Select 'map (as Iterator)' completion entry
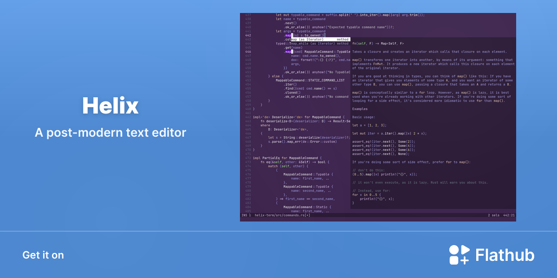 (320, 39)
